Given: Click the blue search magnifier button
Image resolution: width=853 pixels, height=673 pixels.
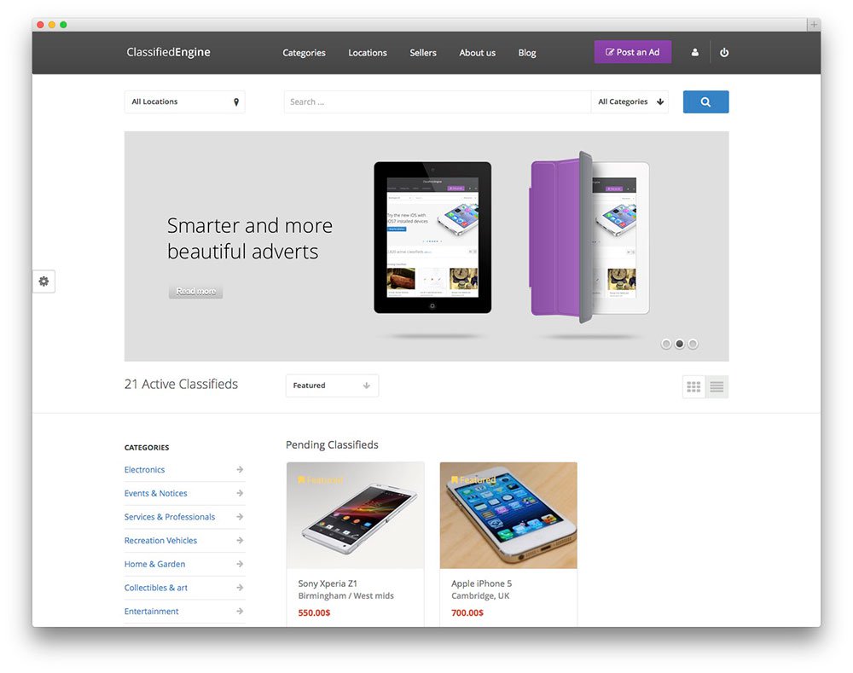Looking at the screenshot, I should click(x=705, y=102).
